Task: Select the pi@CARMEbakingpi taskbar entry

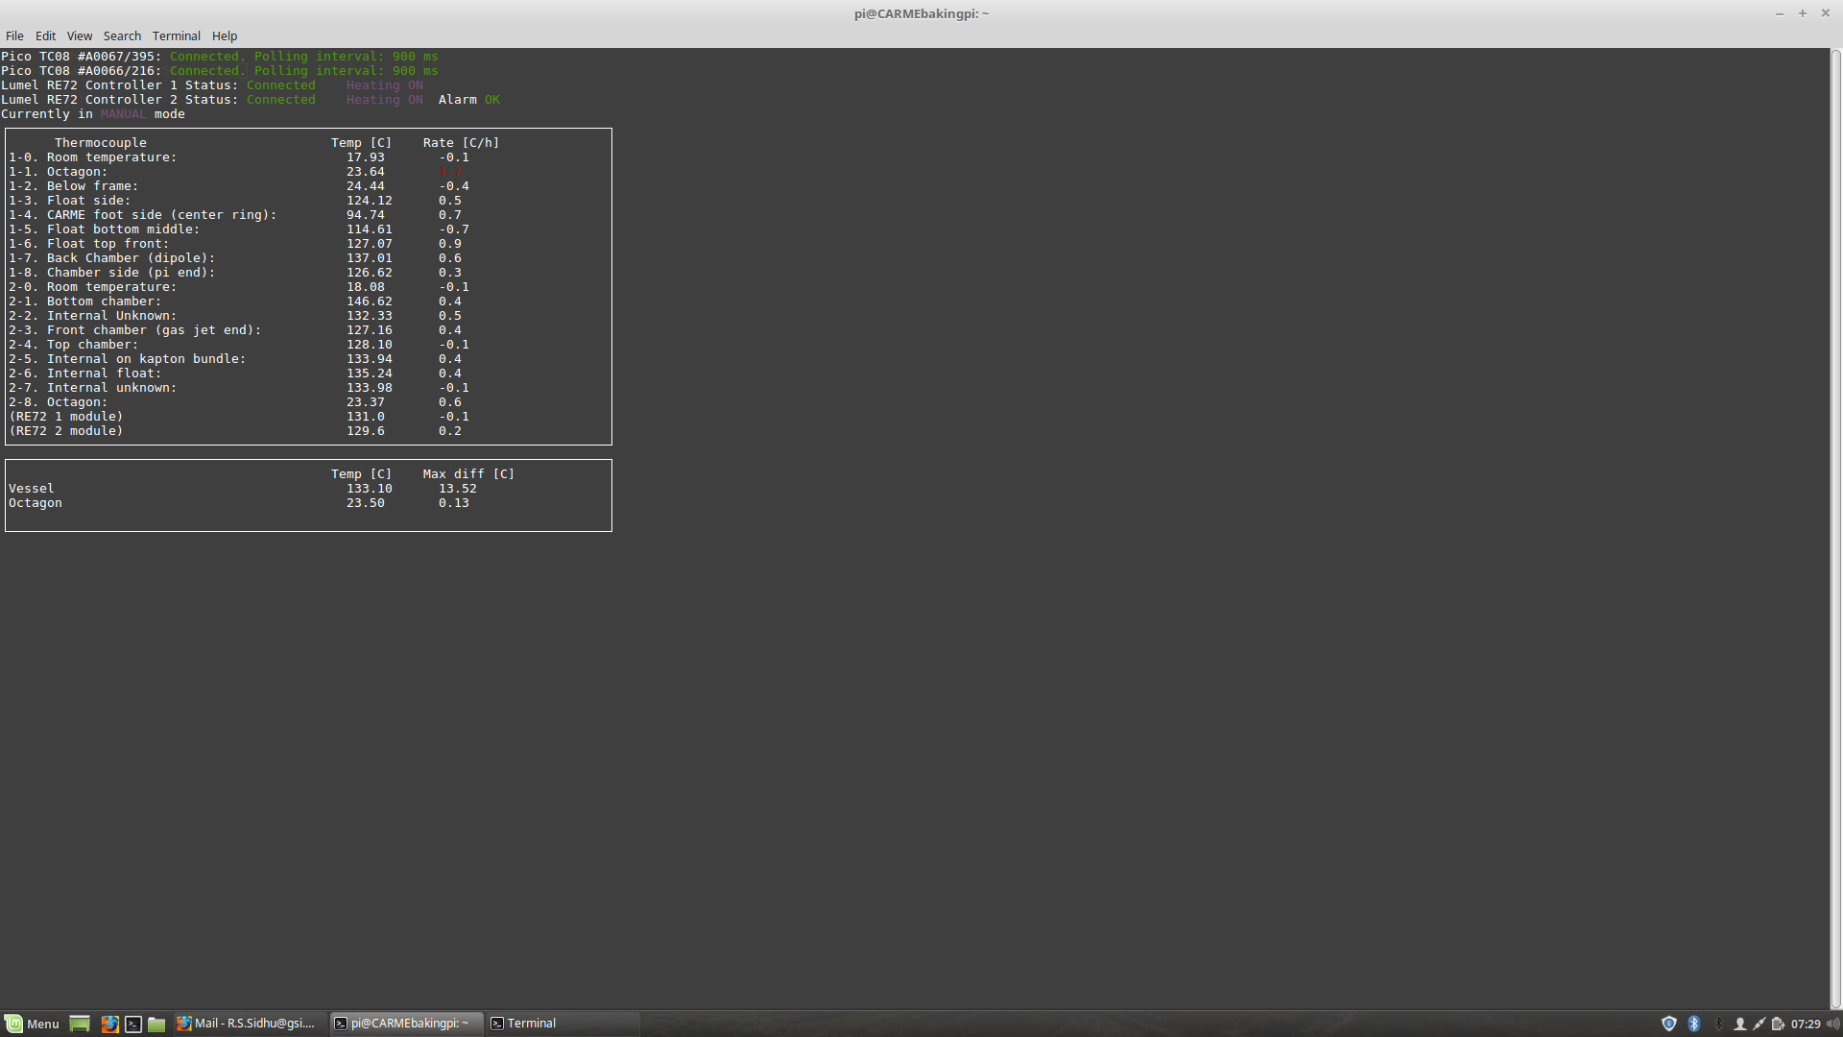Action: [403, 1024]
